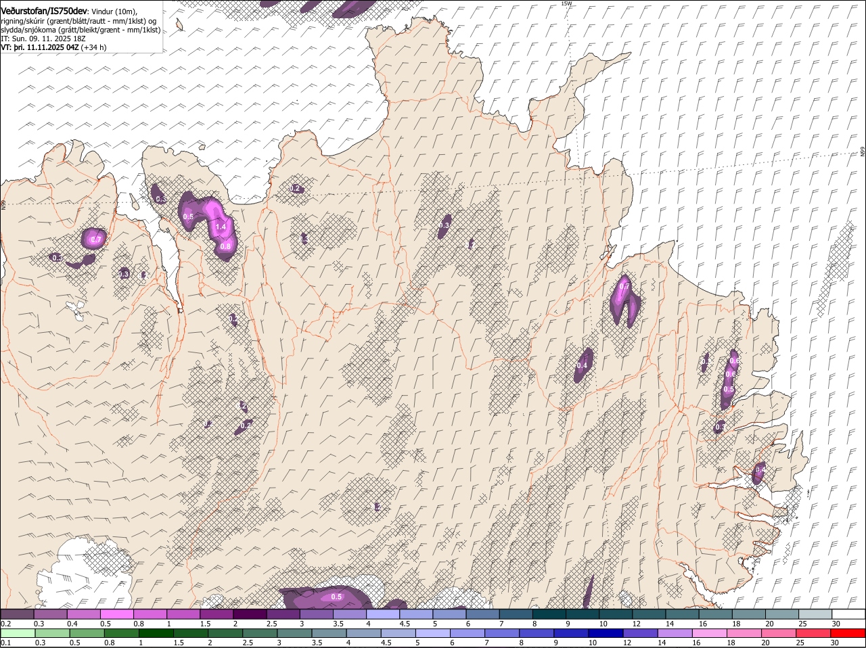Click the N99 label on the right map edge

[863, 152]
